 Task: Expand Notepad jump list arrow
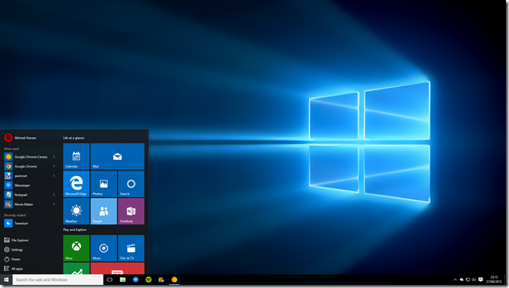tap(54, 195)
